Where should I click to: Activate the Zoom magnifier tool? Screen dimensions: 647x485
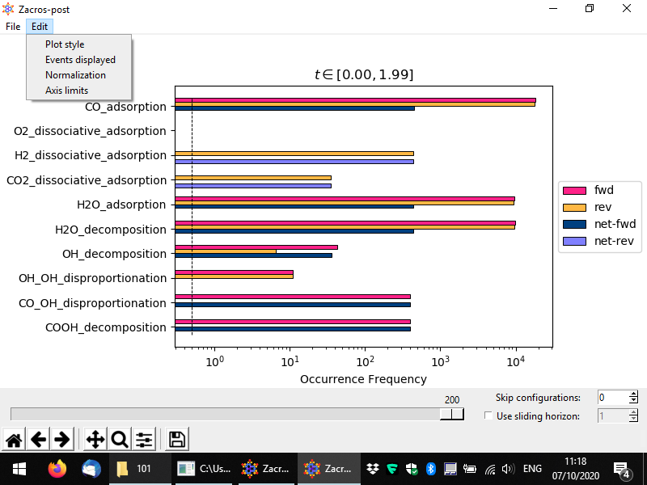click(x=120, y=440)
